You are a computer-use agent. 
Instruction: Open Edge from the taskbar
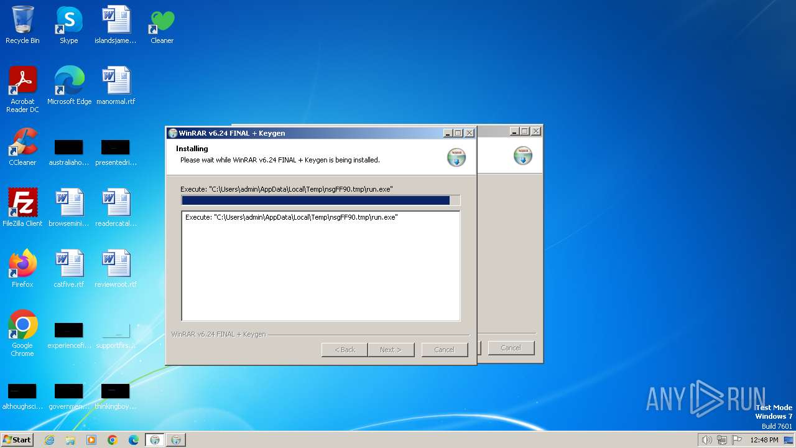(134, 440)
